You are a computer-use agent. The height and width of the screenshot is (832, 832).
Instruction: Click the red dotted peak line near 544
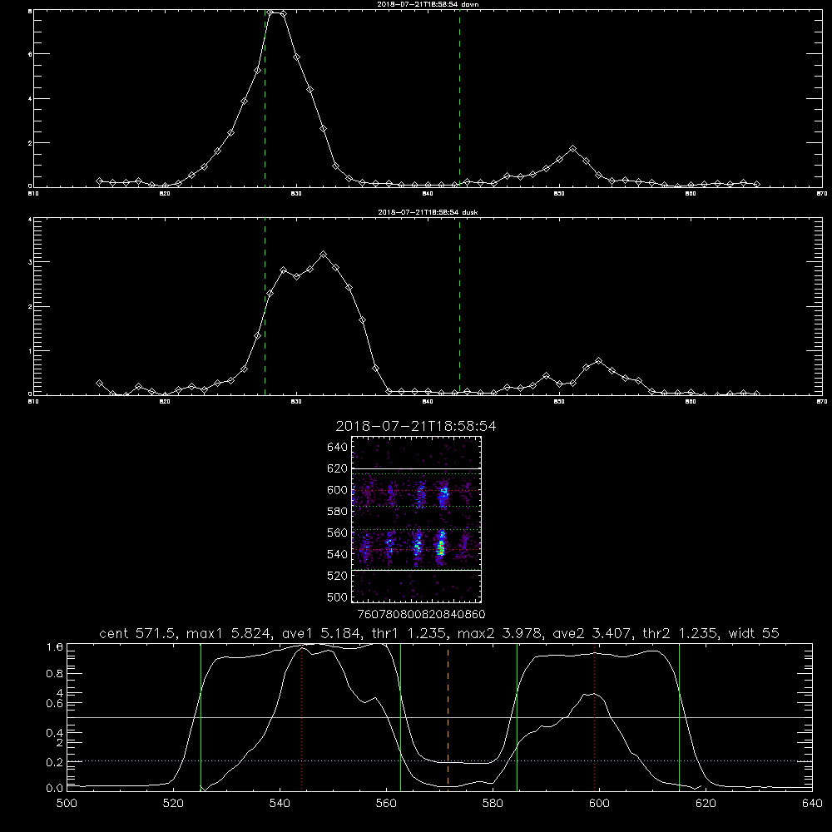click(x=301, y=716)
